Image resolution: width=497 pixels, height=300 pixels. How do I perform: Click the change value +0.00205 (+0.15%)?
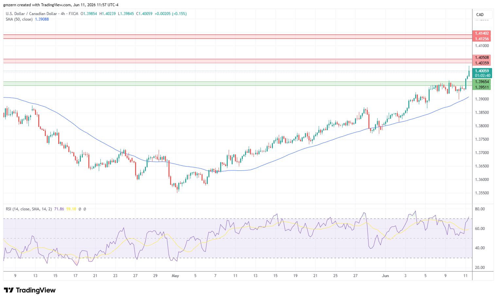(x=171, y=14)
